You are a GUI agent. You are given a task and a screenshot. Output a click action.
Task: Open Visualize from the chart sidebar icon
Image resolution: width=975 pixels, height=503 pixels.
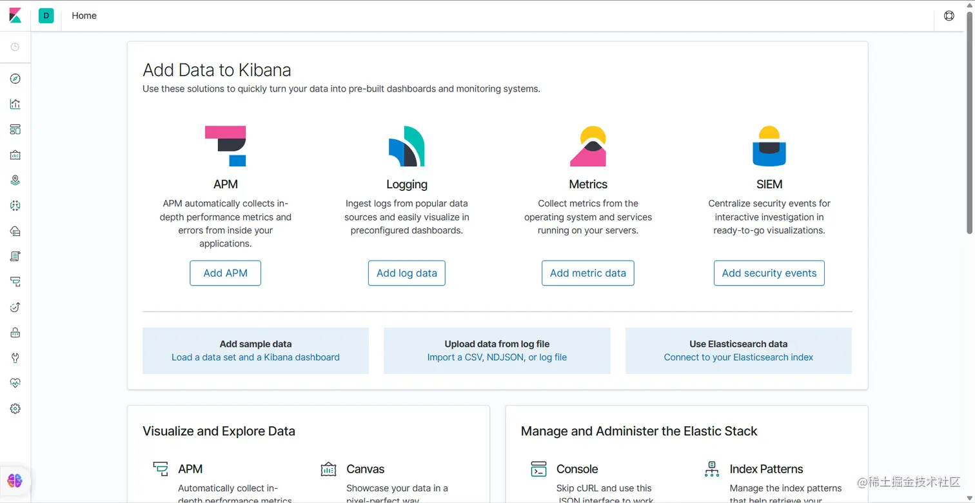coord(15,104)
